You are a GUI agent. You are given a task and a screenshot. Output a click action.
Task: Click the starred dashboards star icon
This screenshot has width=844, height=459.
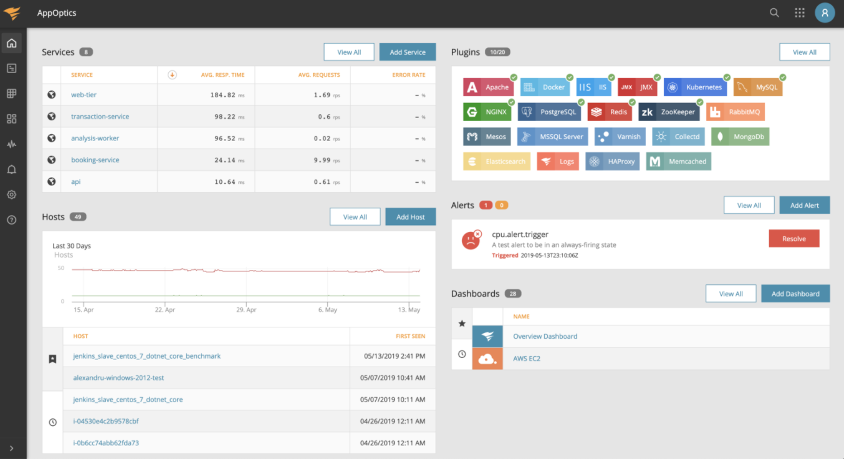tap(462, 324)
